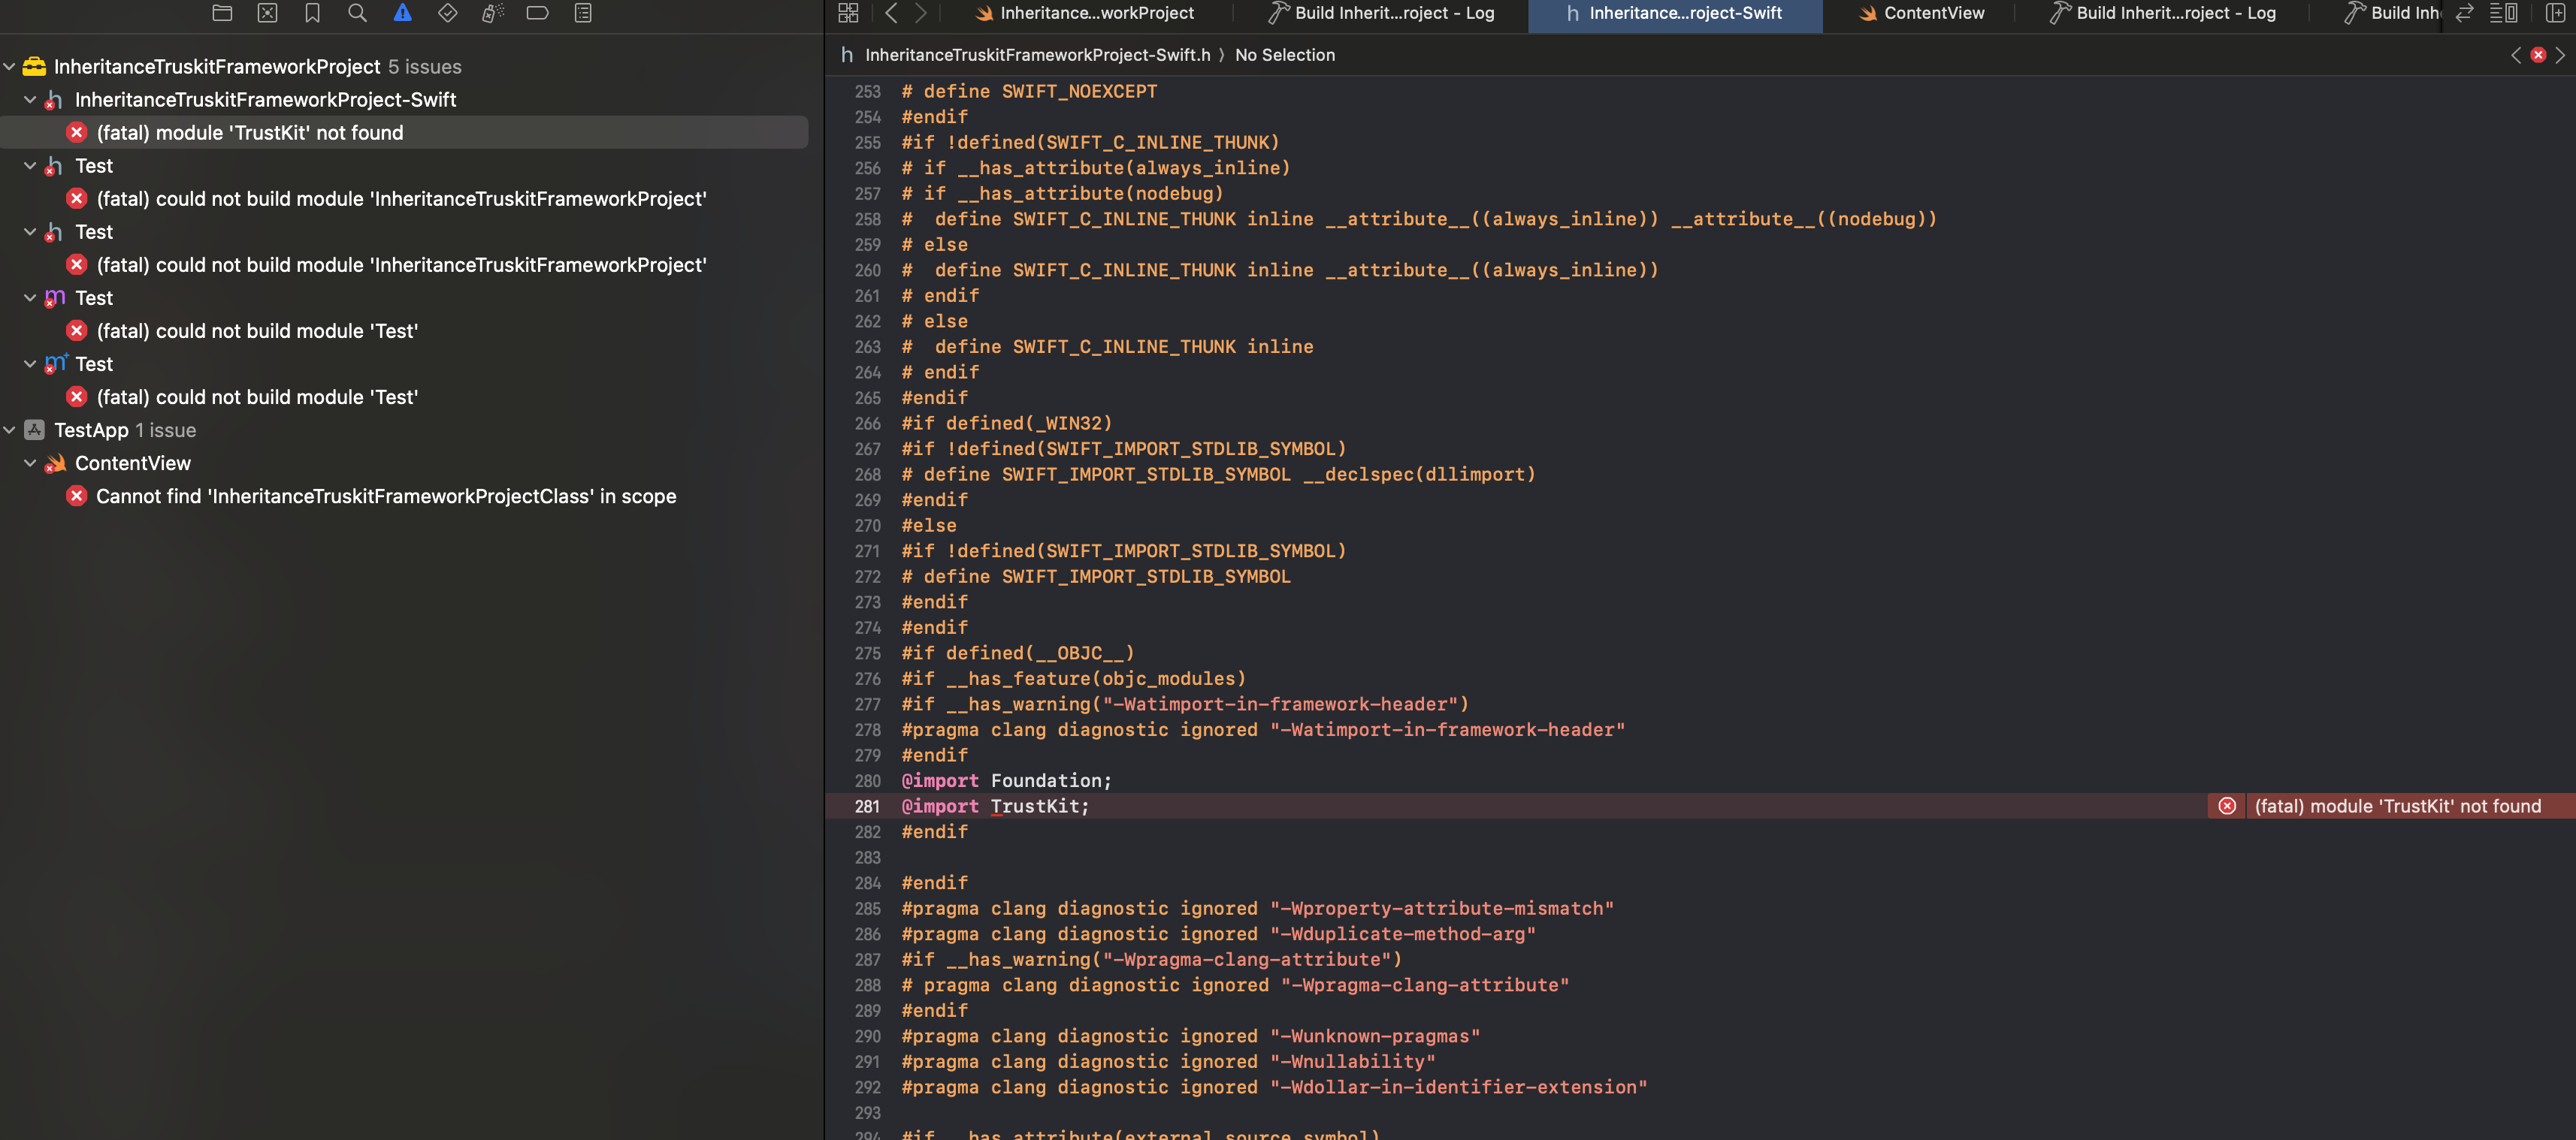Collapse the ContentView issue node
The width and height of the screenshot is (2576, 1140).
[30, 463]
